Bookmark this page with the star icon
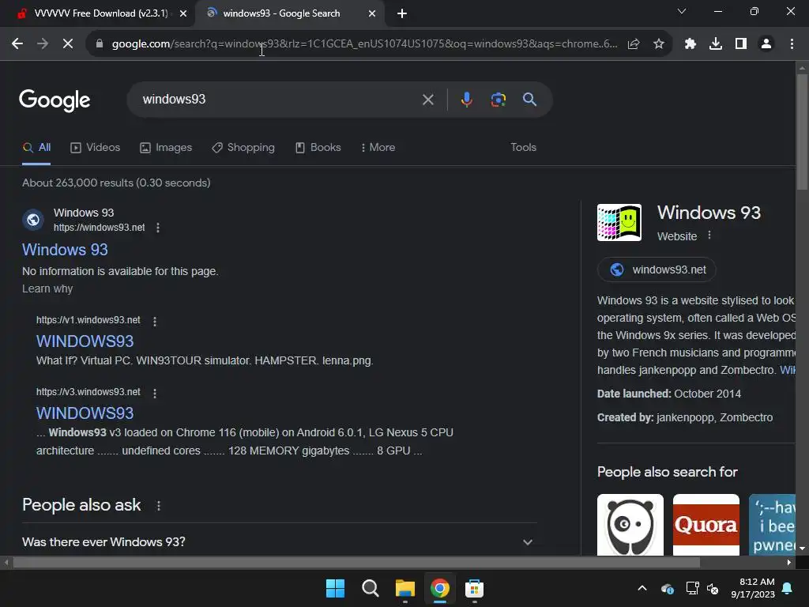809x607 pixels. (659, 44)
